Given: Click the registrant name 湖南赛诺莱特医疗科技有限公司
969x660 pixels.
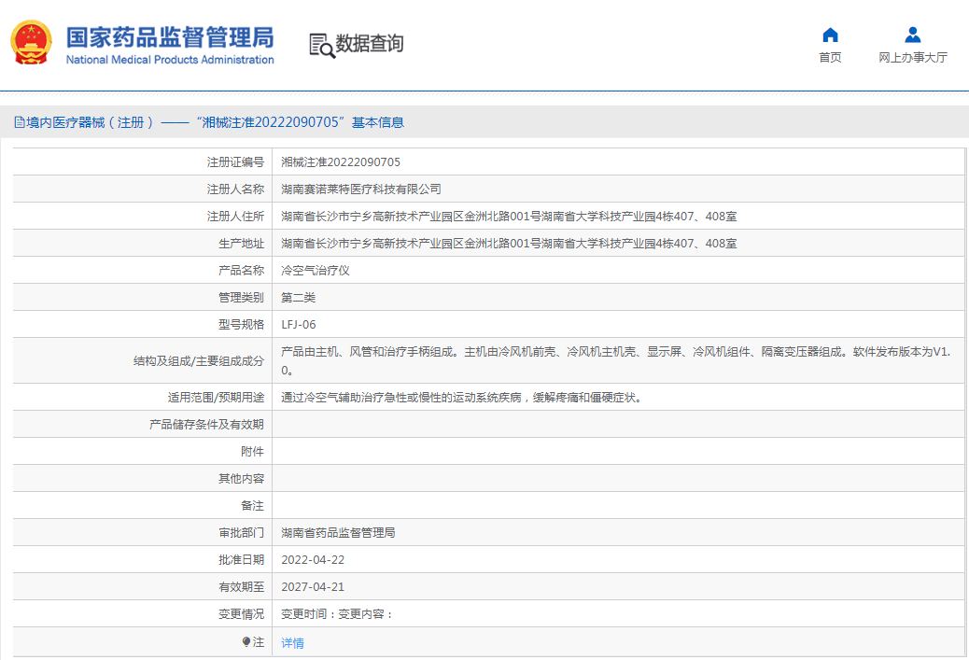Looking at the screenshot, I should coord(361,190).
